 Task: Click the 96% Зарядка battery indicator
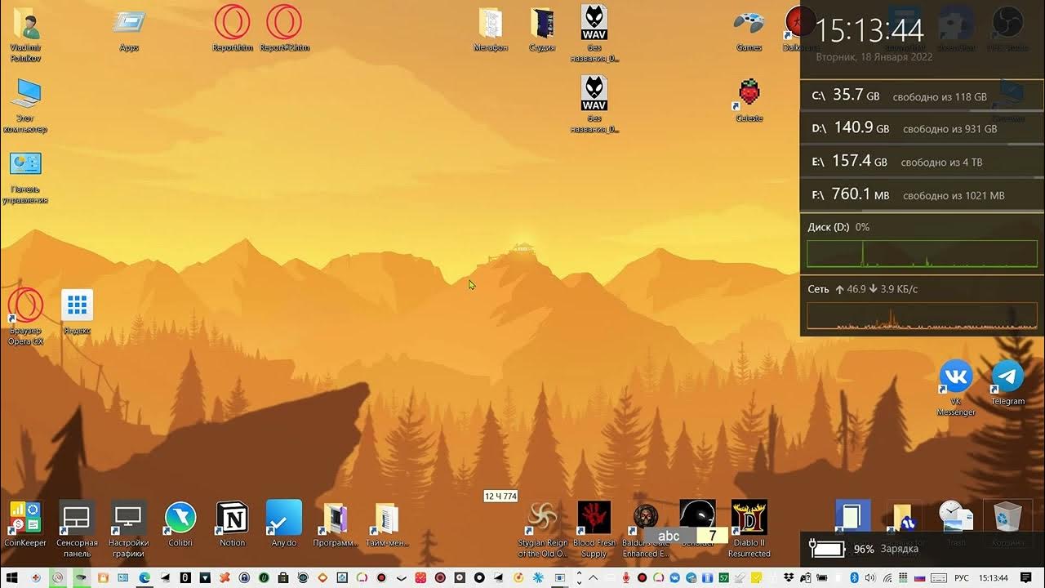click(863, 549)
